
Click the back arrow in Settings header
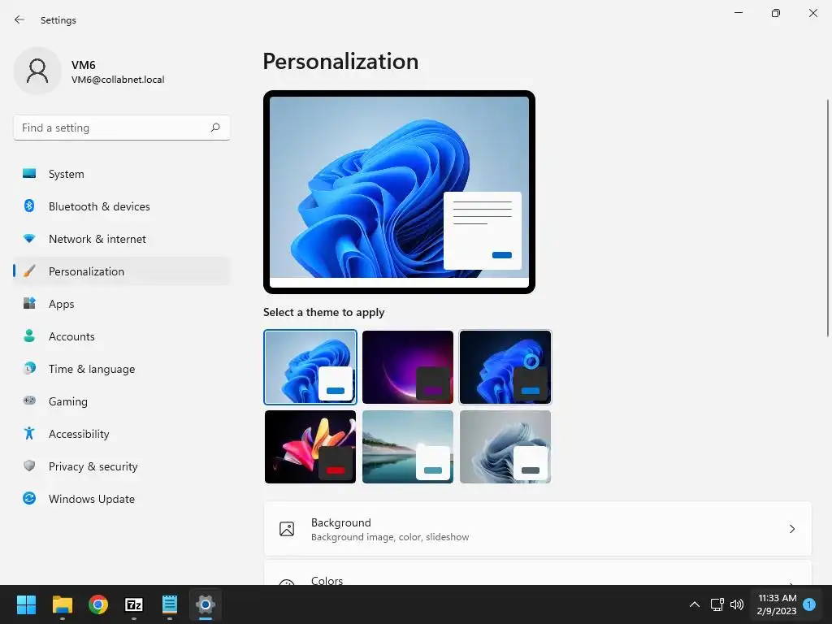[x=19, y=19]
